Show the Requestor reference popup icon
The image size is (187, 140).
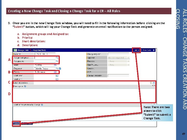point(60,68)
